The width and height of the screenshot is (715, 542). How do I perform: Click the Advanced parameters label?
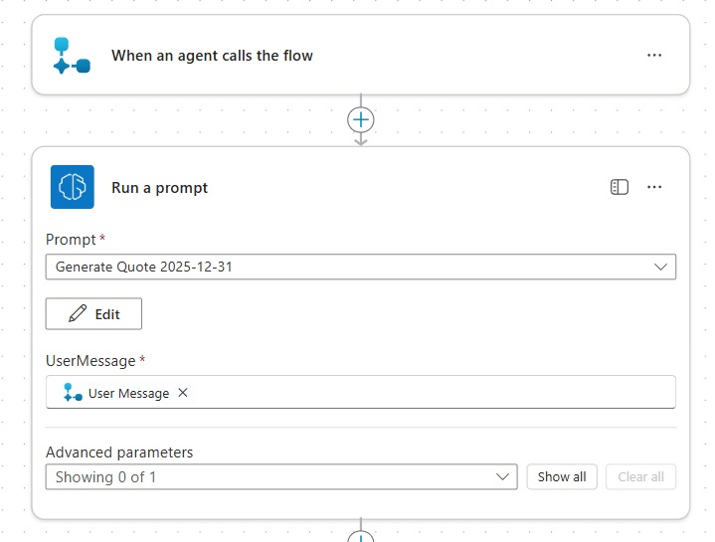click(119, 452)
